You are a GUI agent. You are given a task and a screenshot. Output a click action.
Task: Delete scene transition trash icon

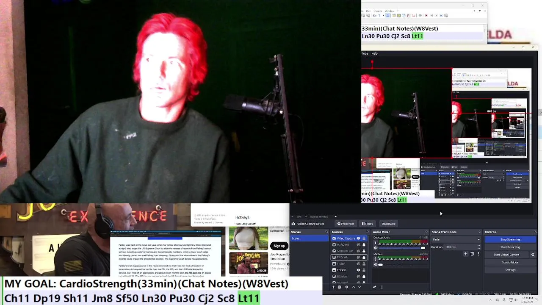tap(472, 254)
